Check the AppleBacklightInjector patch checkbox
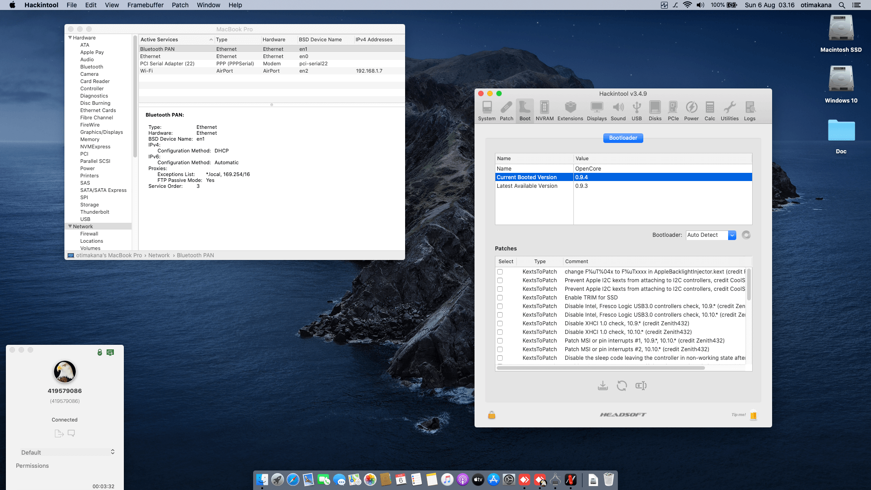Image resolution: width=871 pixels, height=490 pixels. 500,272
